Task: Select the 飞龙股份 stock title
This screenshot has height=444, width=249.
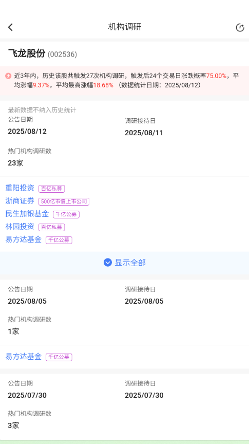Action: 27,53
